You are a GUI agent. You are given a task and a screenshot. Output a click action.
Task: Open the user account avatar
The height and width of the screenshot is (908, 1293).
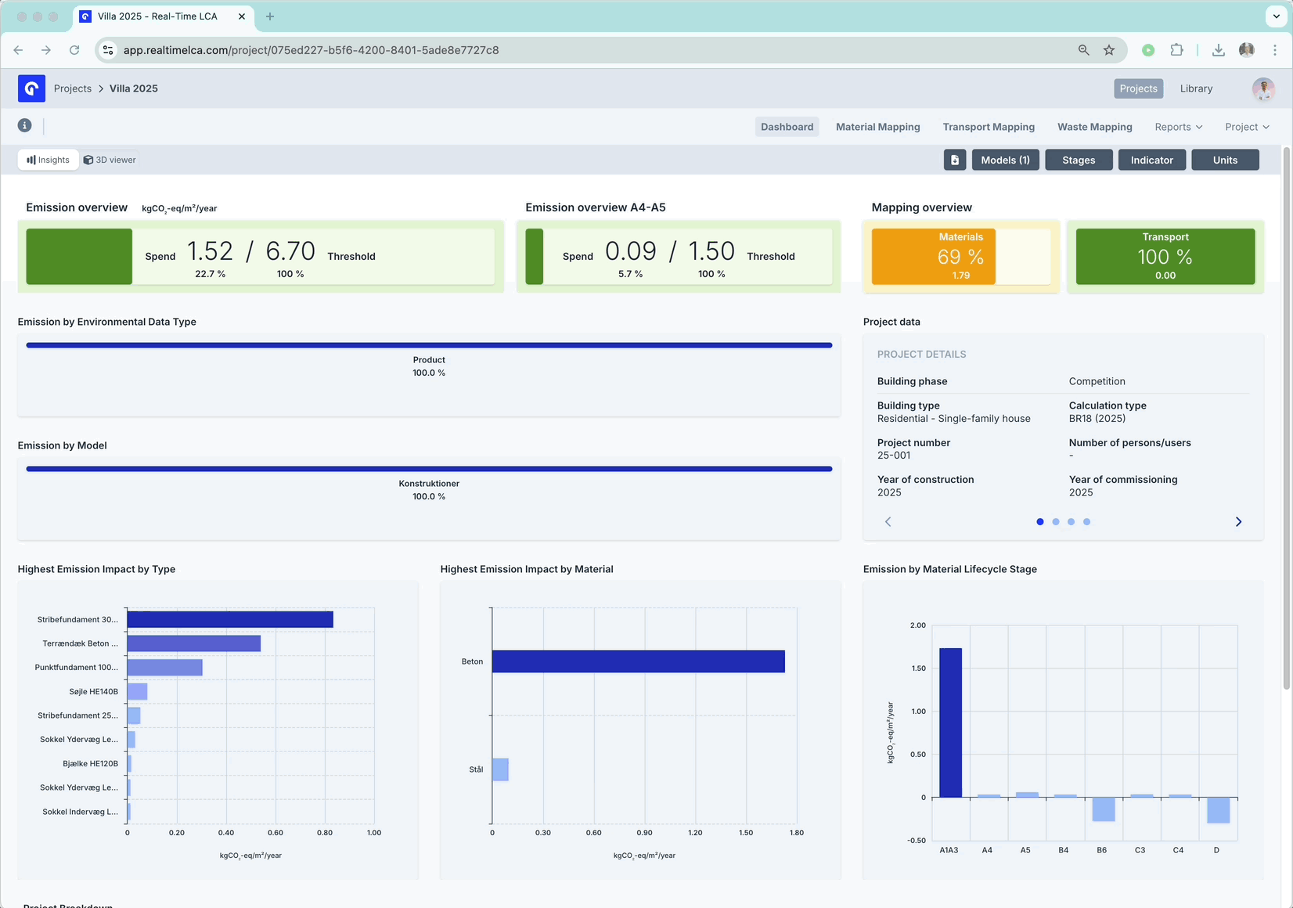pyautogui.click(x=1263, y=88)
